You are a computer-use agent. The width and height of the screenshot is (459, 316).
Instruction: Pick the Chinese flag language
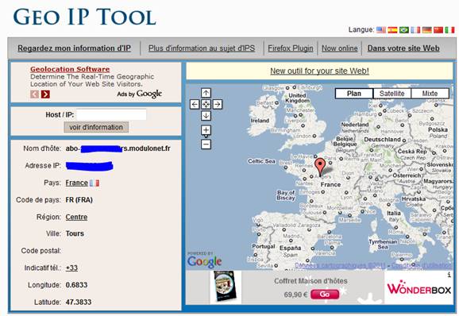438,30
